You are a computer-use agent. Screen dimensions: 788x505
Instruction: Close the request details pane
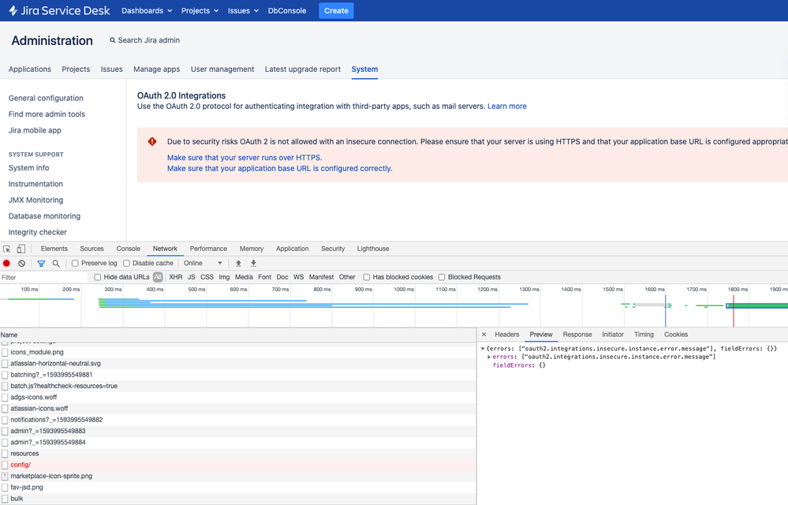tap(484, 334)
